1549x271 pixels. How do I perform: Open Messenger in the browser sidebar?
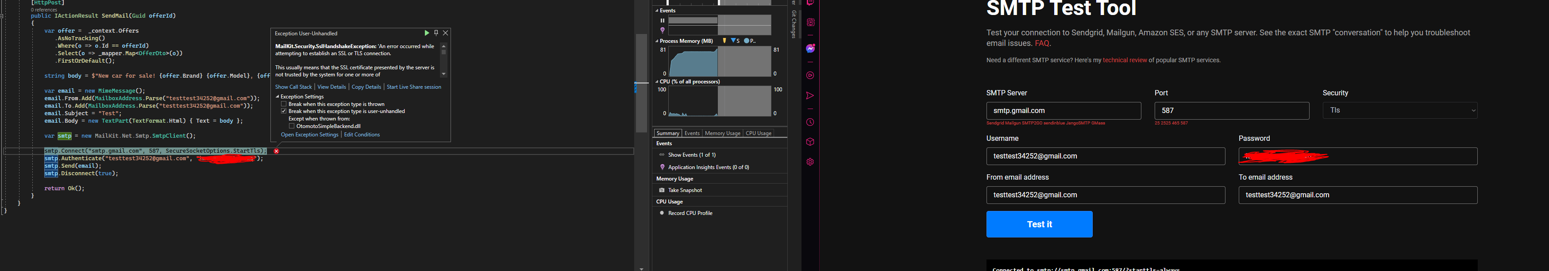point(811,49)
